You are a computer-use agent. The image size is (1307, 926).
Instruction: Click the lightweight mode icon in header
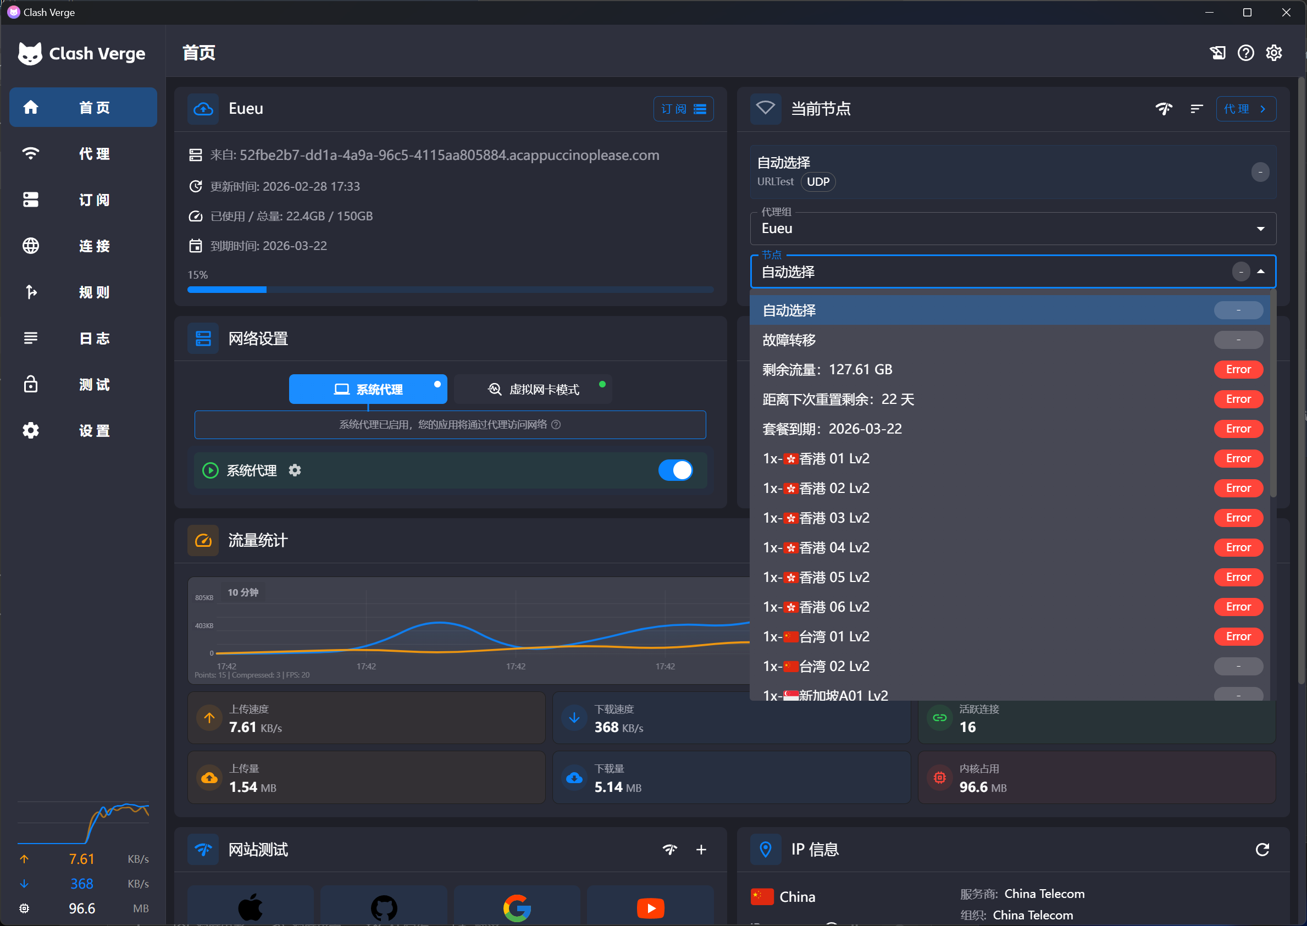coord(1217,53)
